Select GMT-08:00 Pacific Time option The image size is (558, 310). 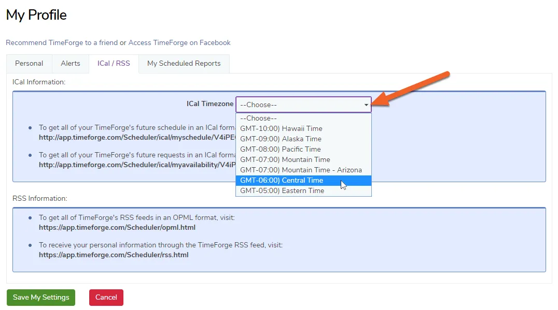pos(303,149)
